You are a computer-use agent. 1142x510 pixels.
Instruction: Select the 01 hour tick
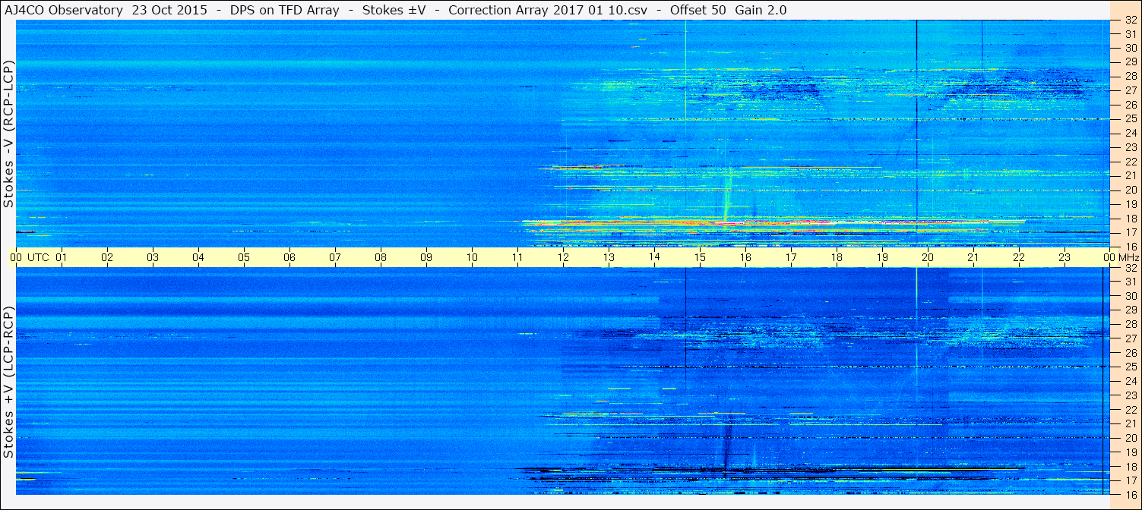pos(62,257)
